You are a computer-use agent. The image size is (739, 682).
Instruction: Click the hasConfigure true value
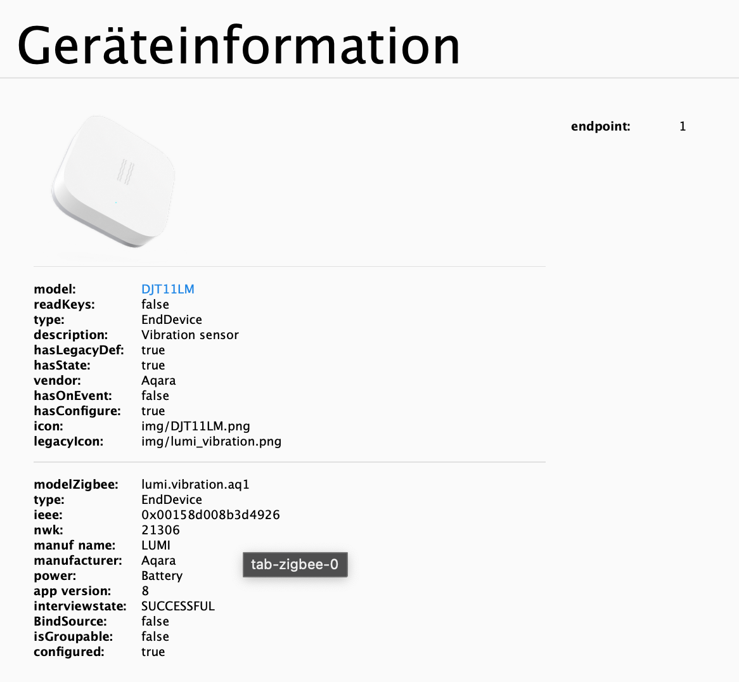[x=153, y=411]
